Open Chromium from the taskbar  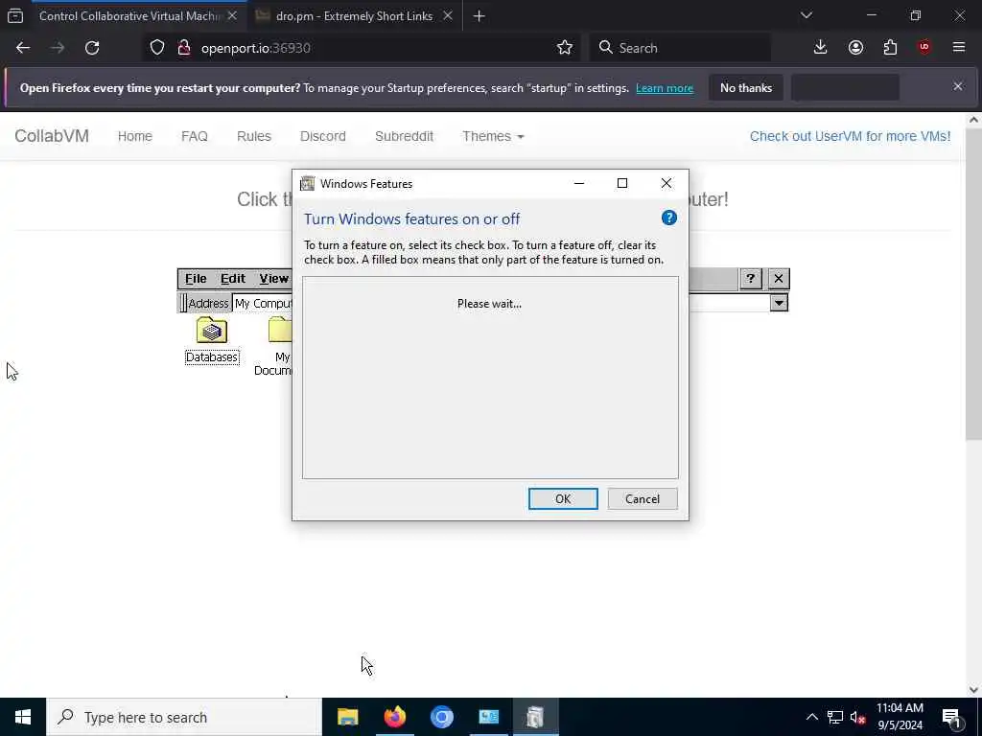point(441,717)
